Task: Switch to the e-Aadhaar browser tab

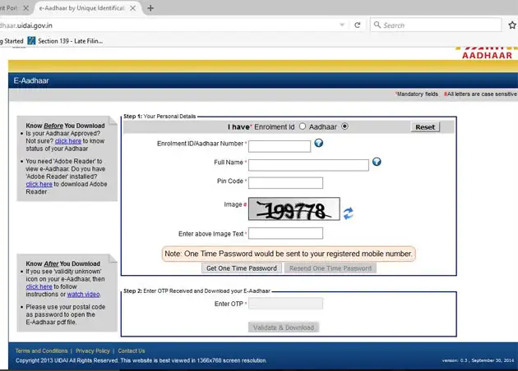Action: tap(82, 7)
